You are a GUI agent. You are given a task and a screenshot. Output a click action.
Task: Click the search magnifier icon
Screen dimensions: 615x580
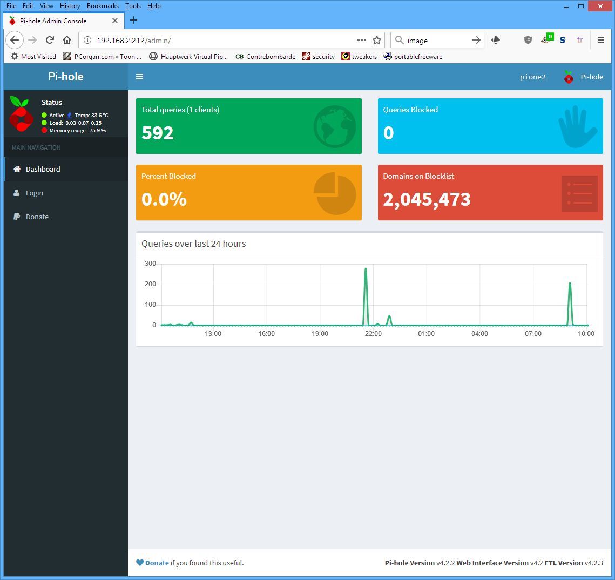point(399,40)
